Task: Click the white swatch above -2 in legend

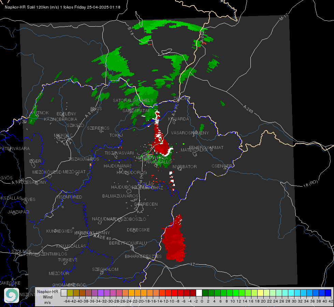Action: [x=199, y=293]
